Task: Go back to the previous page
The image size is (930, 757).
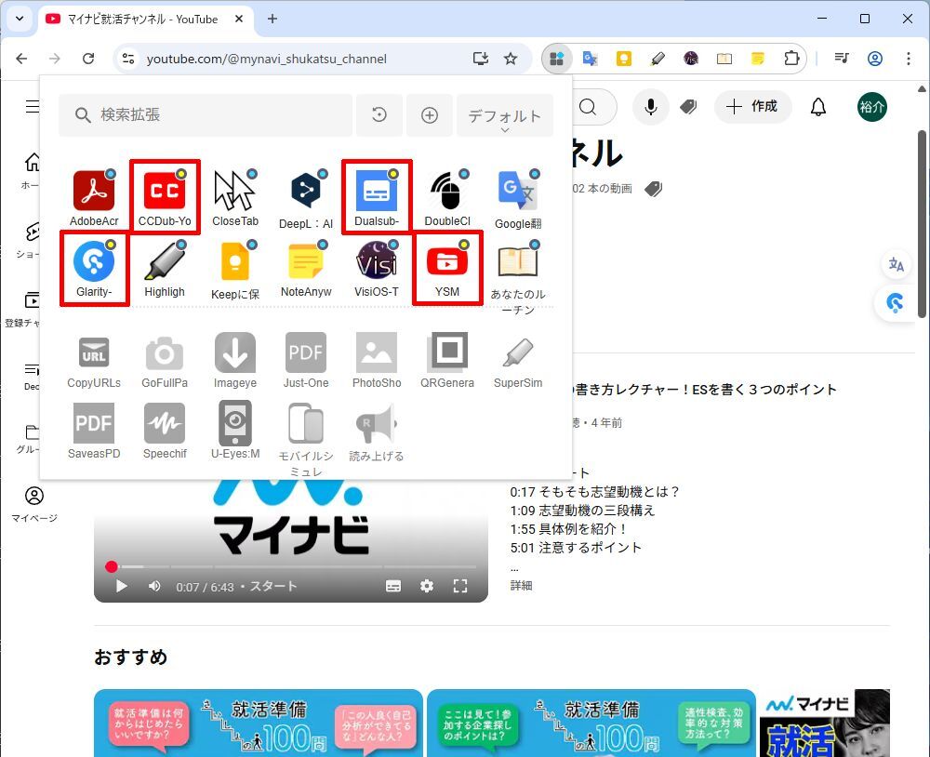Action: pyautogui.click(x=21, y=59)
